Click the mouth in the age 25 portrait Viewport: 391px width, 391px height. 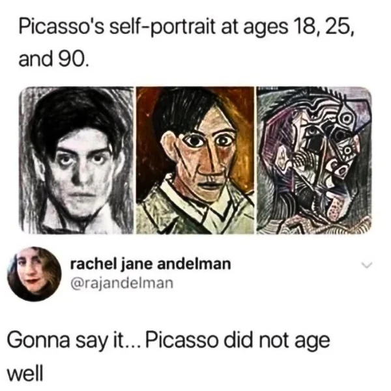tap(210, 186)
